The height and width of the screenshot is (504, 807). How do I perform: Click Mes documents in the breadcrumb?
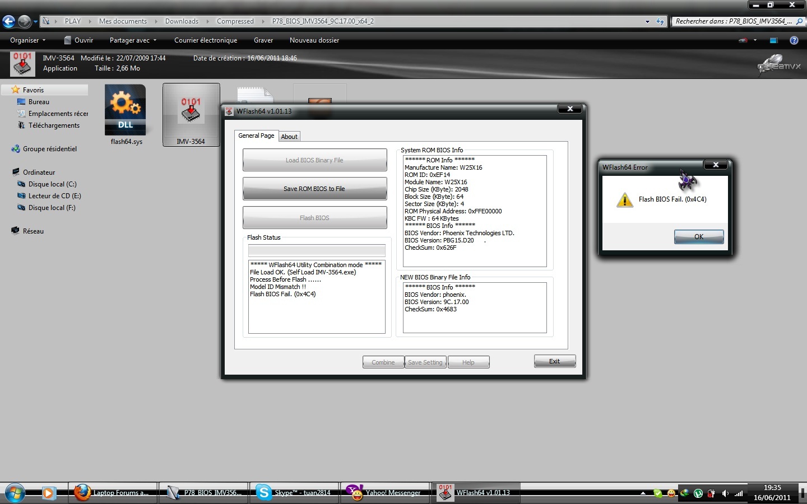click(x=123, y=21)
